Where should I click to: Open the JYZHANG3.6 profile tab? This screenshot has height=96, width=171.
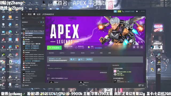pyautogui.click(x=48, y=14)
